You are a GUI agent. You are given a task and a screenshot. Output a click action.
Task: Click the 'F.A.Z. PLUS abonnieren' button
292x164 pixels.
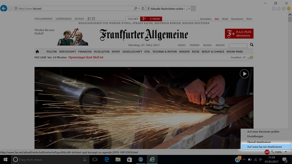[239, 34]
